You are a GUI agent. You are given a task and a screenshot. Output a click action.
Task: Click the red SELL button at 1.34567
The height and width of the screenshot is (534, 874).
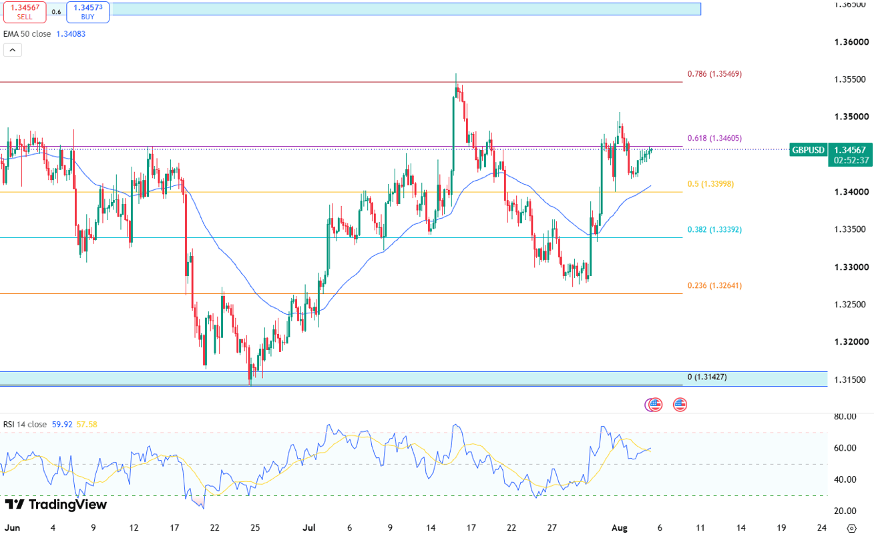click(23, 11)
